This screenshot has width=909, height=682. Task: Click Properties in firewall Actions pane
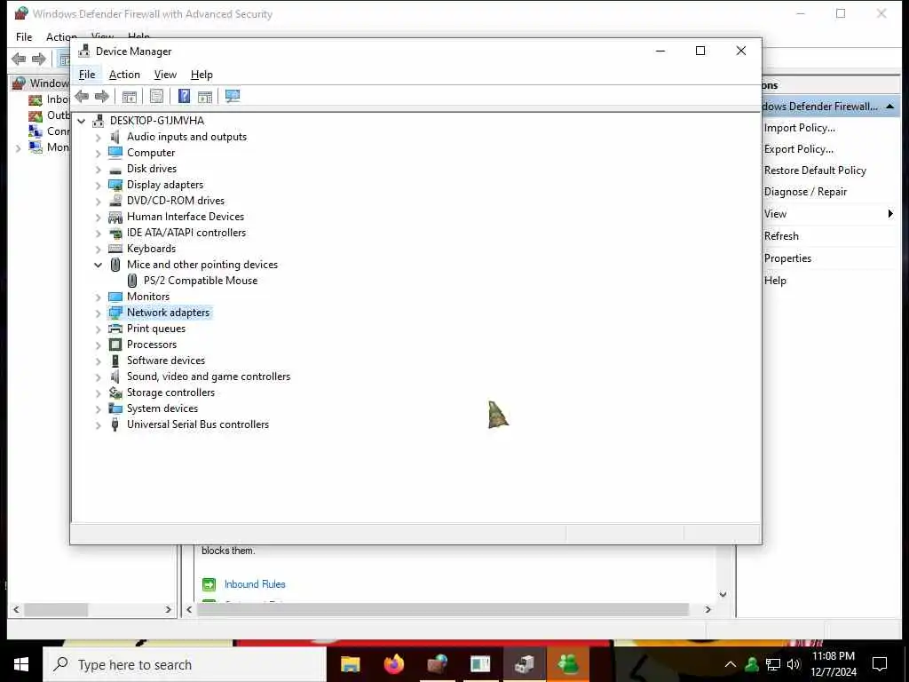pos(787,258)
